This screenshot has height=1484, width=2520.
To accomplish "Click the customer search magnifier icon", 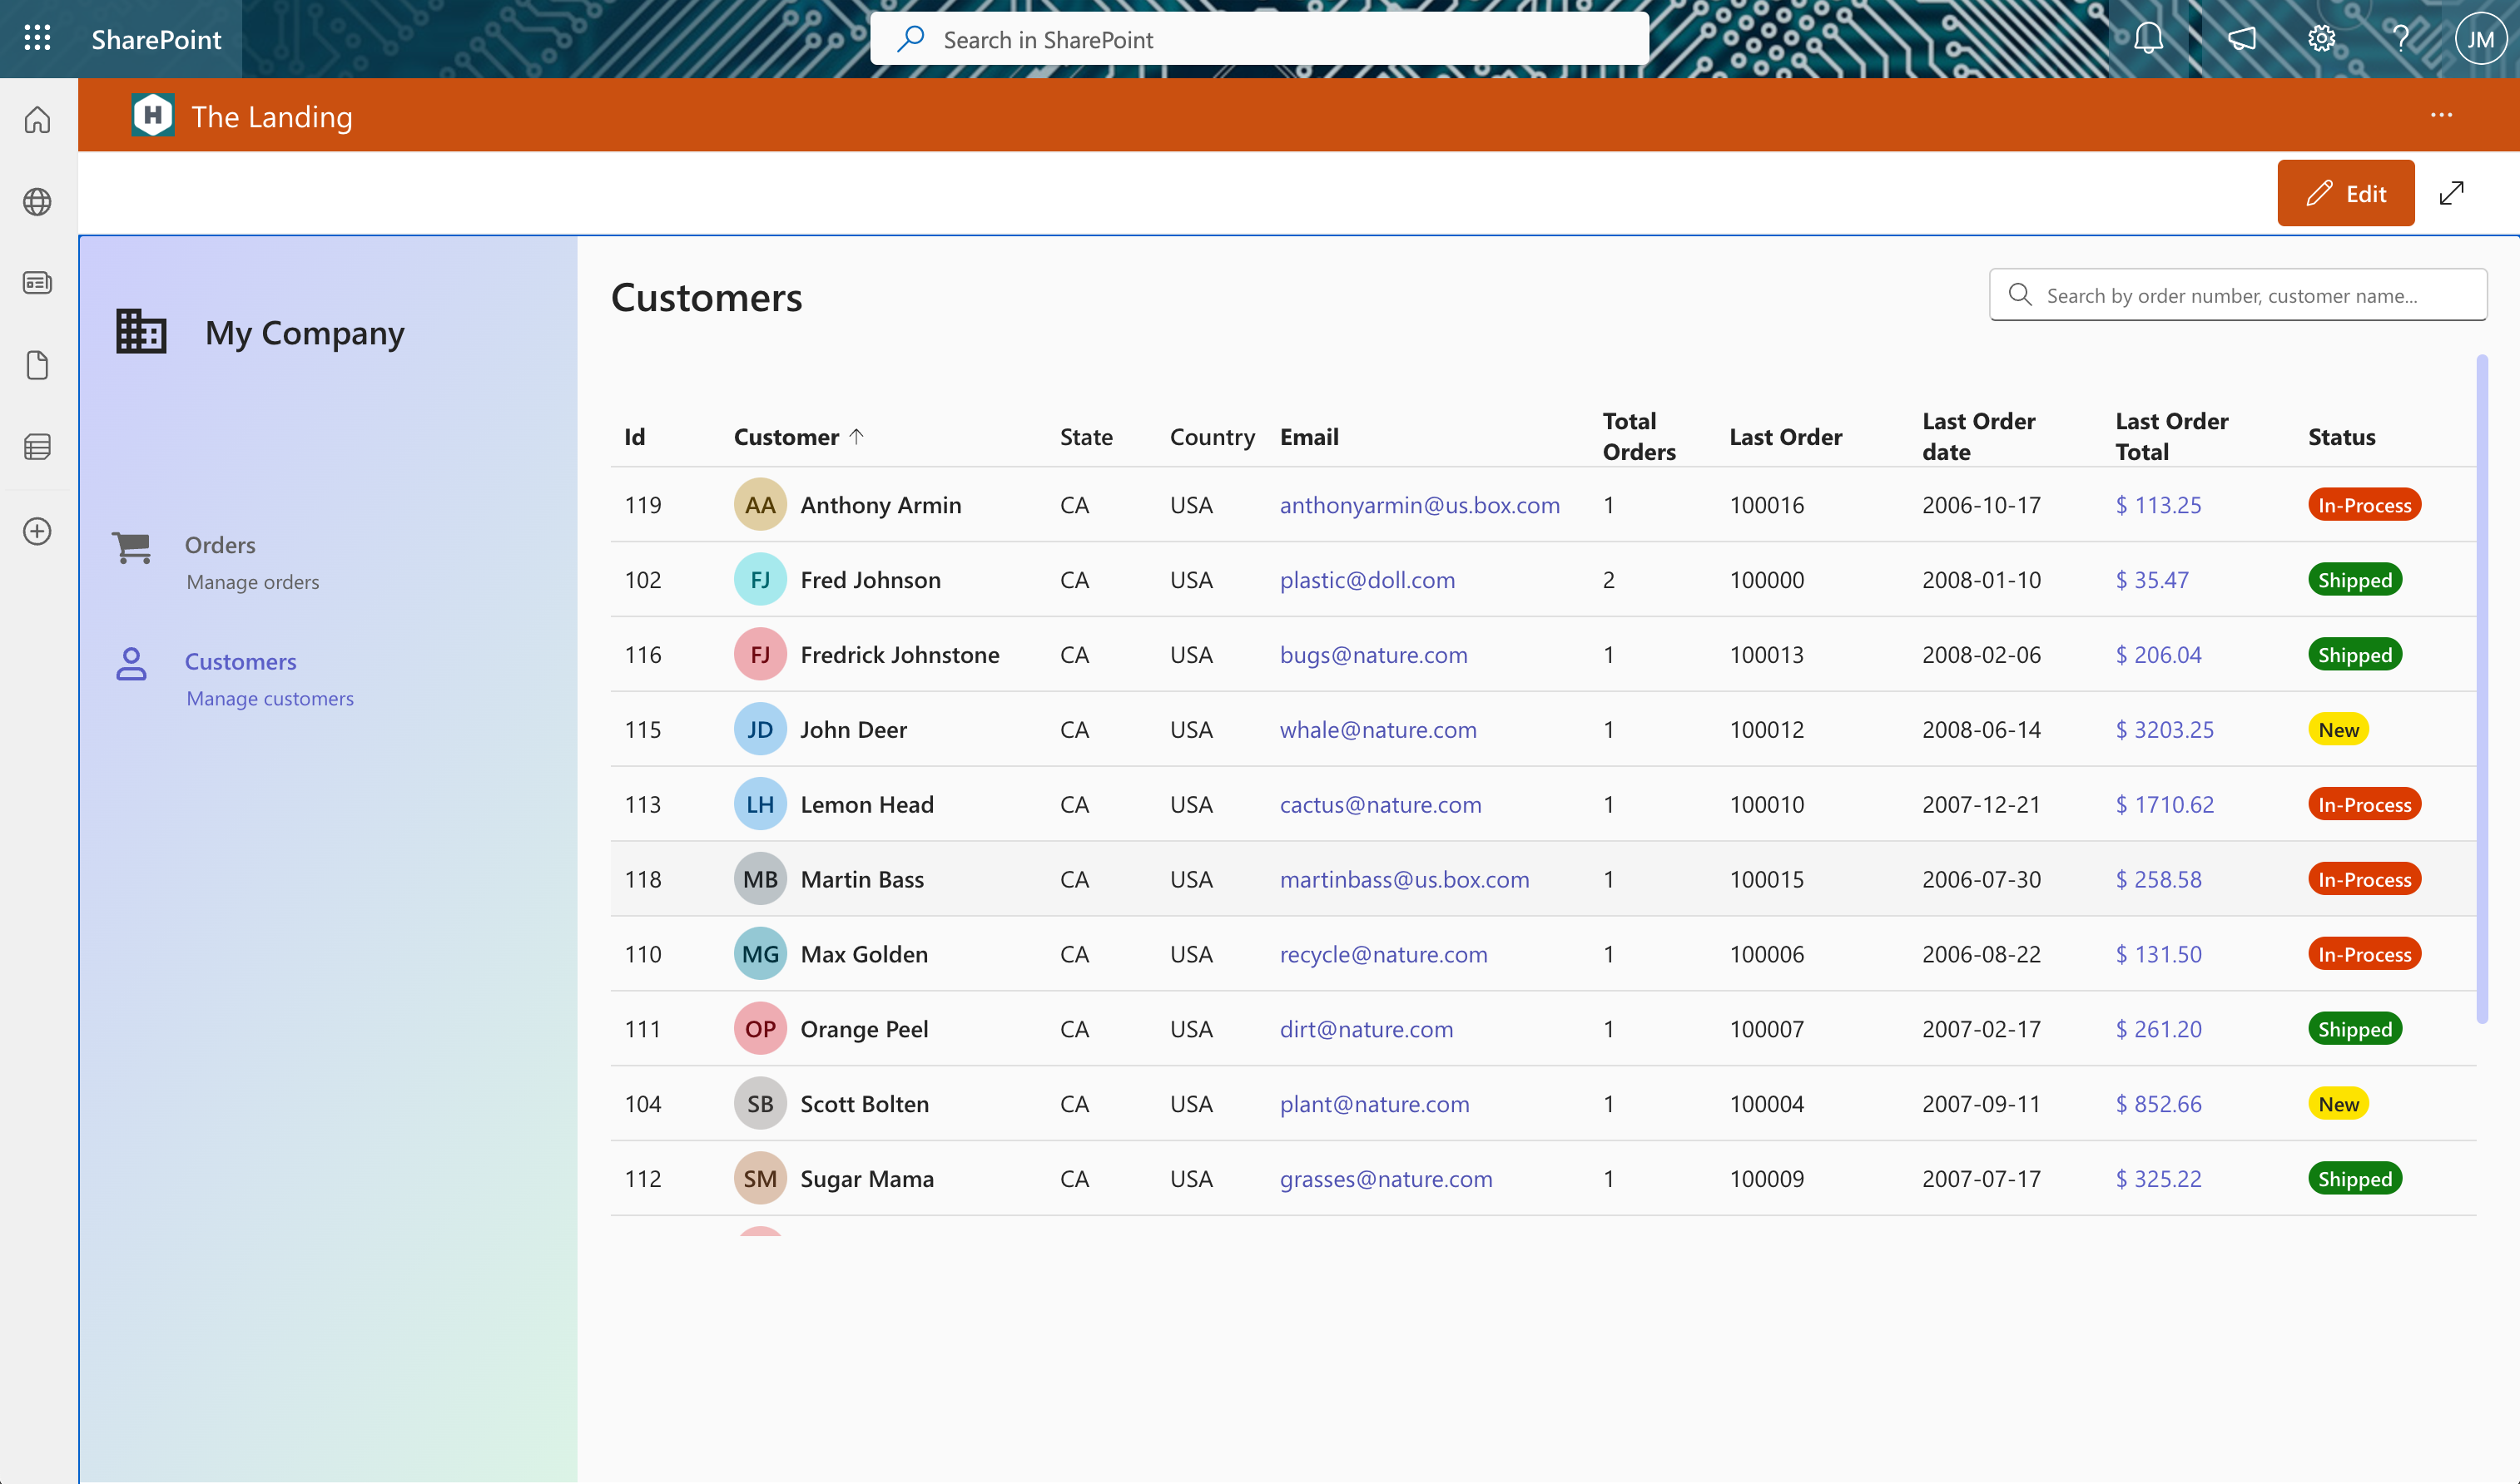I will 2020,295.
